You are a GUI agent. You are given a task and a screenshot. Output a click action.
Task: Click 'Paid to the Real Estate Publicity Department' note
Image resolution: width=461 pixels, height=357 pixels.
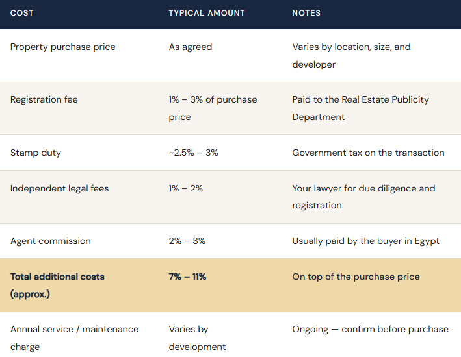360,108
